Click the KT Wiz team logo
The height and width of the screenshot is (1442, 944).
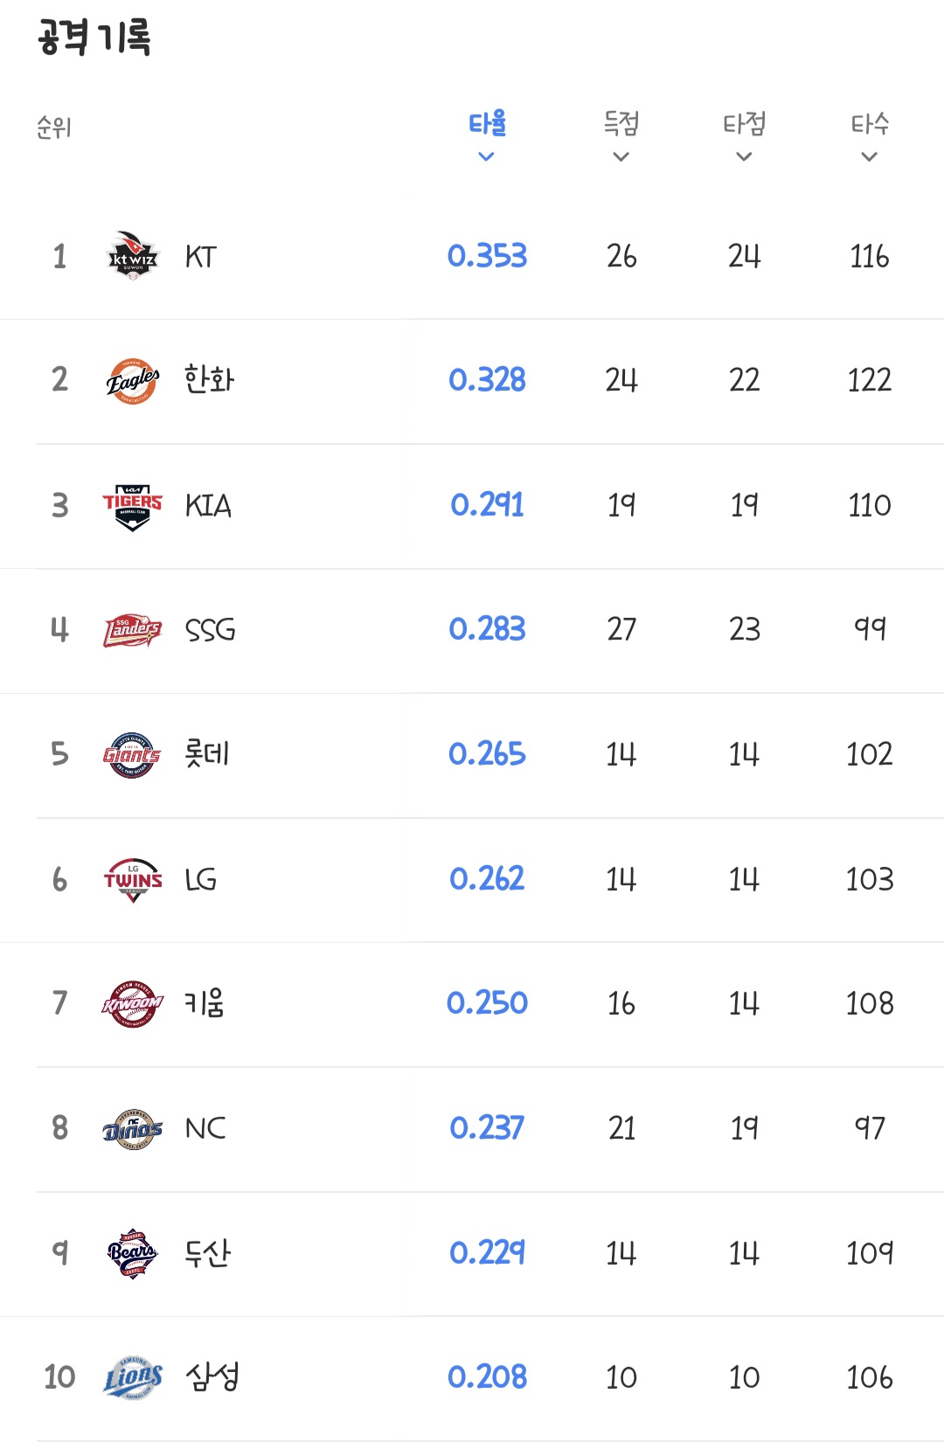132,256
